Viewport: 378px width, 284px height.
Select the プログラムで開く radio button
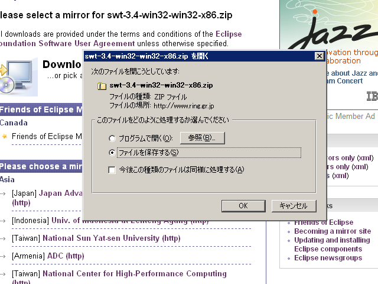coord(112,138)
